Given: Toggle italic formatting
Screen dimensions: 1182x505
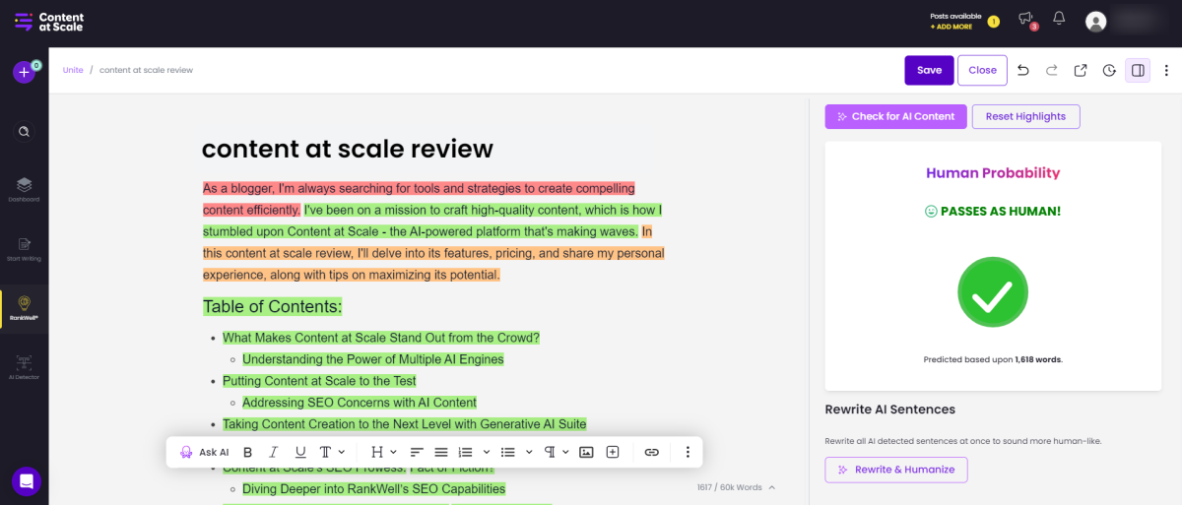Looking at the screenshot, I should 274,452.
